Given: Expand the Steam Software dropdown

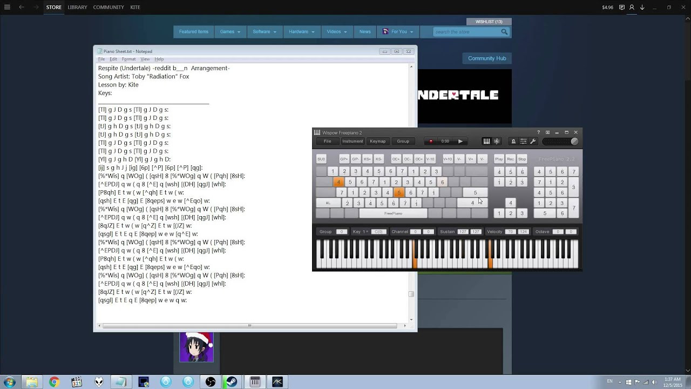Looking at the screenshot, I should [265, 32].
